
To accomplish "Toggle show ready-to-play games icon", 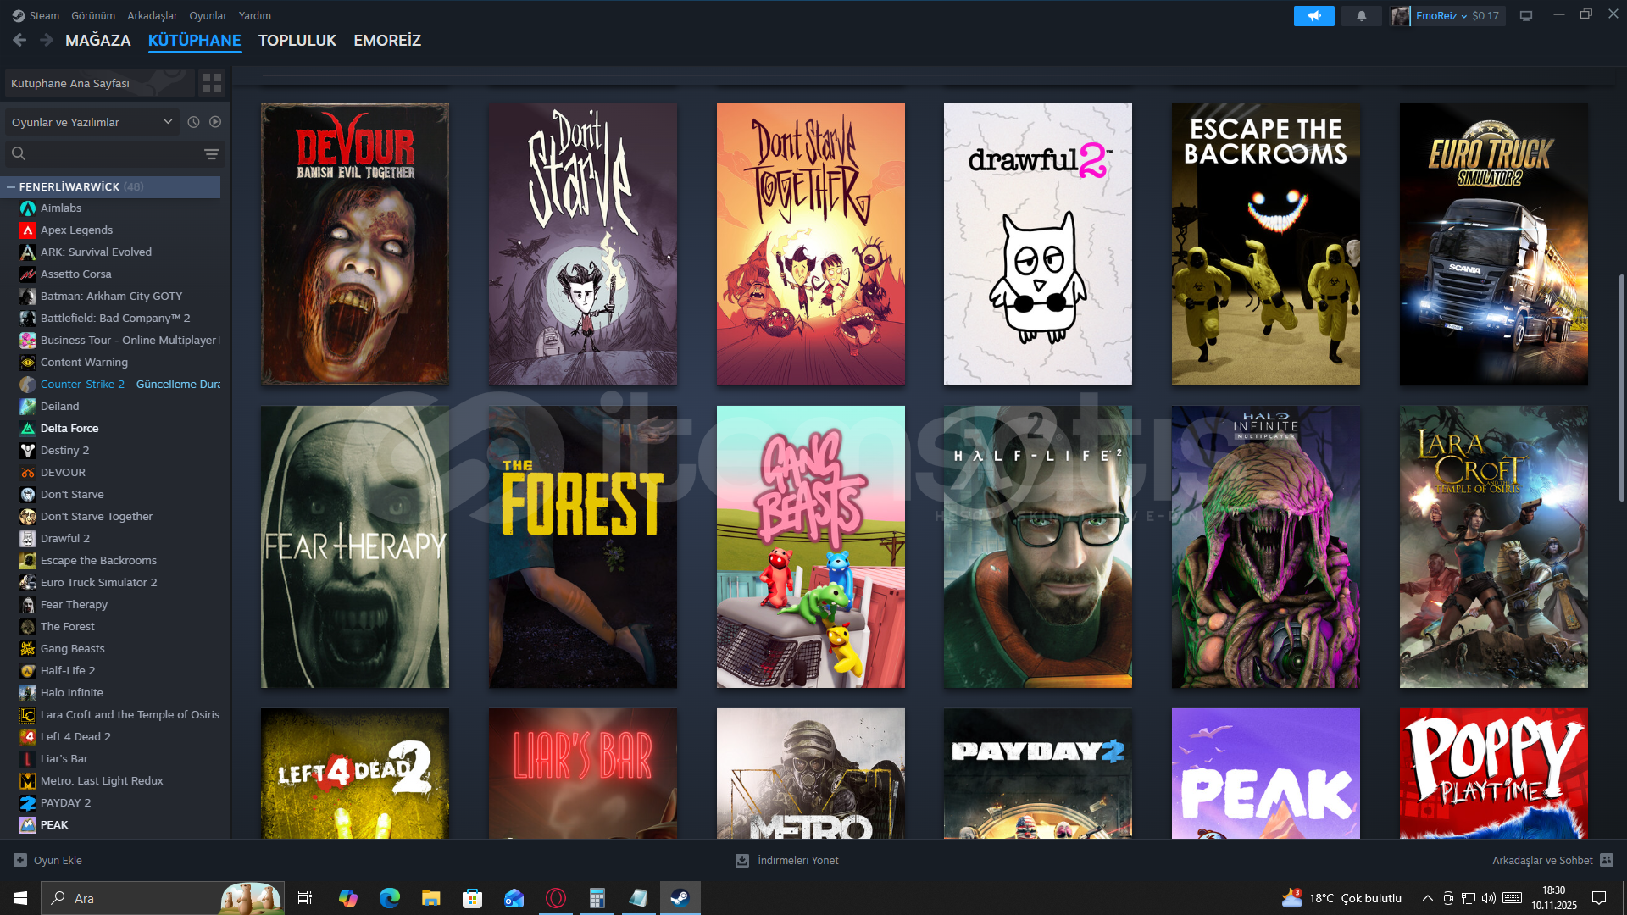I will (x=215, y=122).
